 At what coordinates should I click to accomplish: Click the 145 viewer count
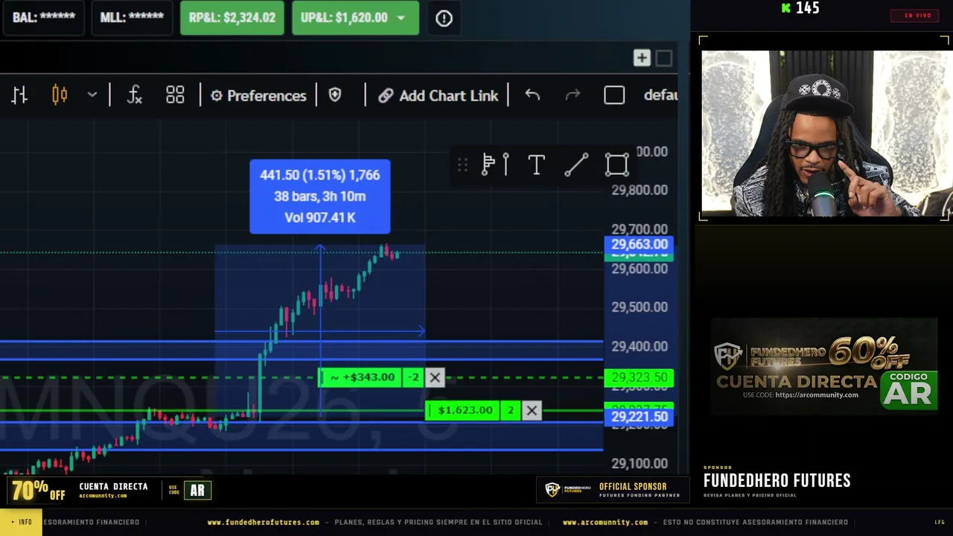(807, 8)
